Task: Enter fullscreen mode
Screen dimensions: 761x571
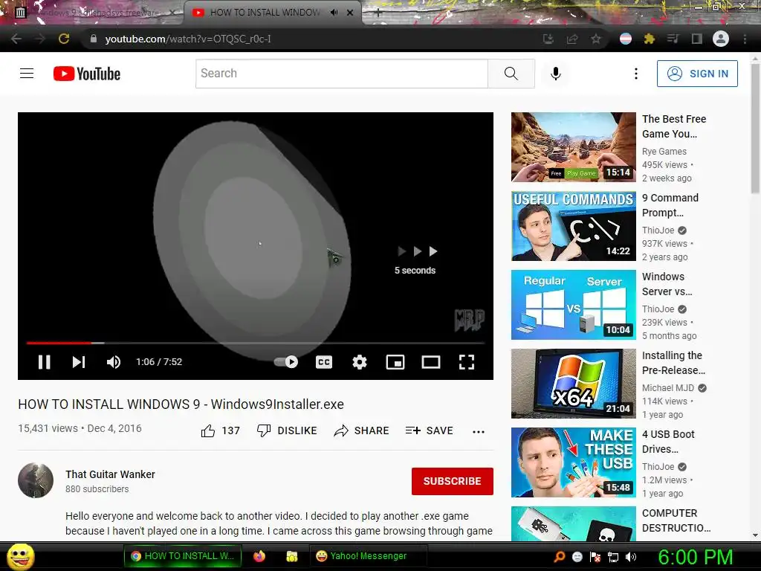Action: [x=467, y=362]
